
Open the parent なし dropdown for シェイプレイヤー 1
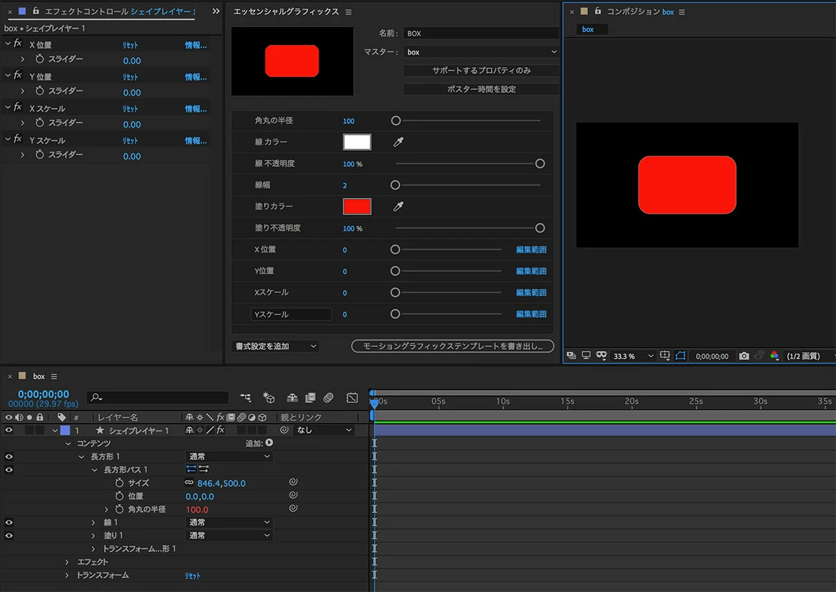[x=324, y=430]
